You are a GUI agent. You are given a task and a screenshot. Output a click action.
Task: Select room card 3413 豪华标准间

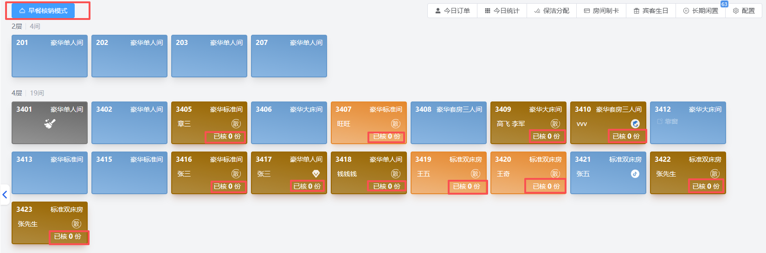[x=50, y=173]
